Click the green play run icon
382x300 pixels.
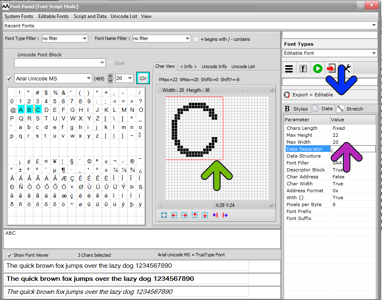pyautogui.click(x=318, y=69)
